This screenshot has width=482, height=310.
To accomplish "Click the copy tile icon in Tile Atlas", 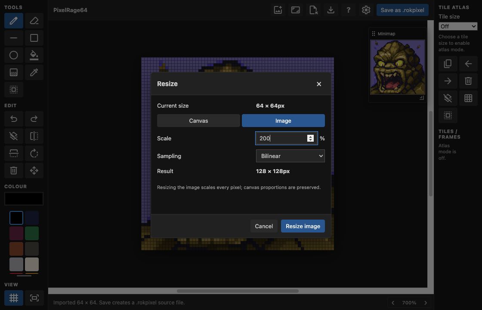I will tap(448, 64).
